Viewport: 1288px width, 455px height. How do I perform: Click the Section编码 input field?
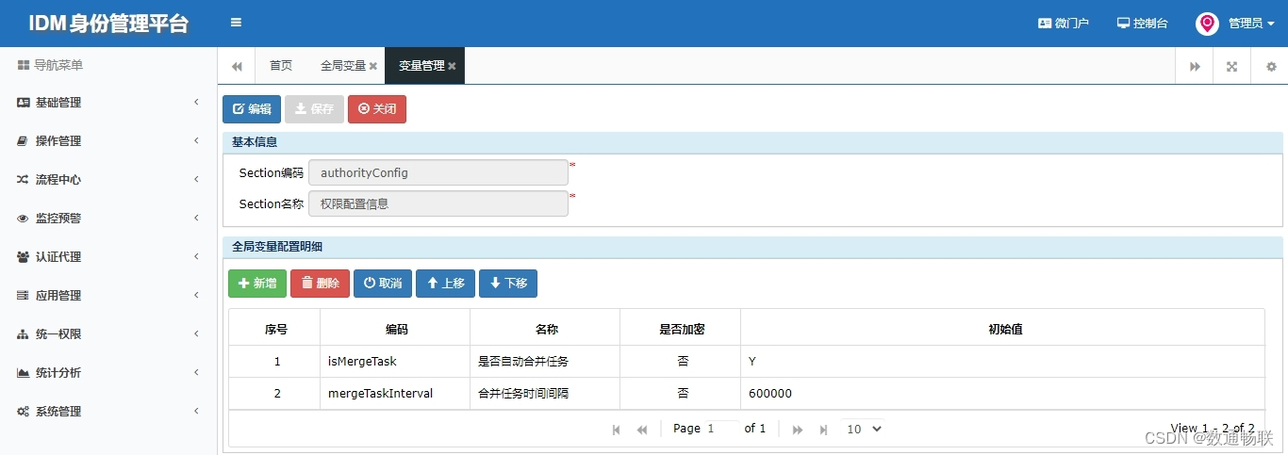click(438, 173)
